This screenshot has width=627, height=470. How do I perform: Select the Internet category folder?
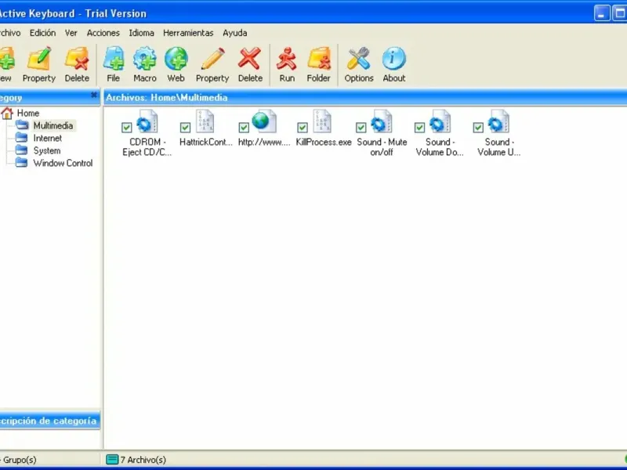tap(38, 139)
